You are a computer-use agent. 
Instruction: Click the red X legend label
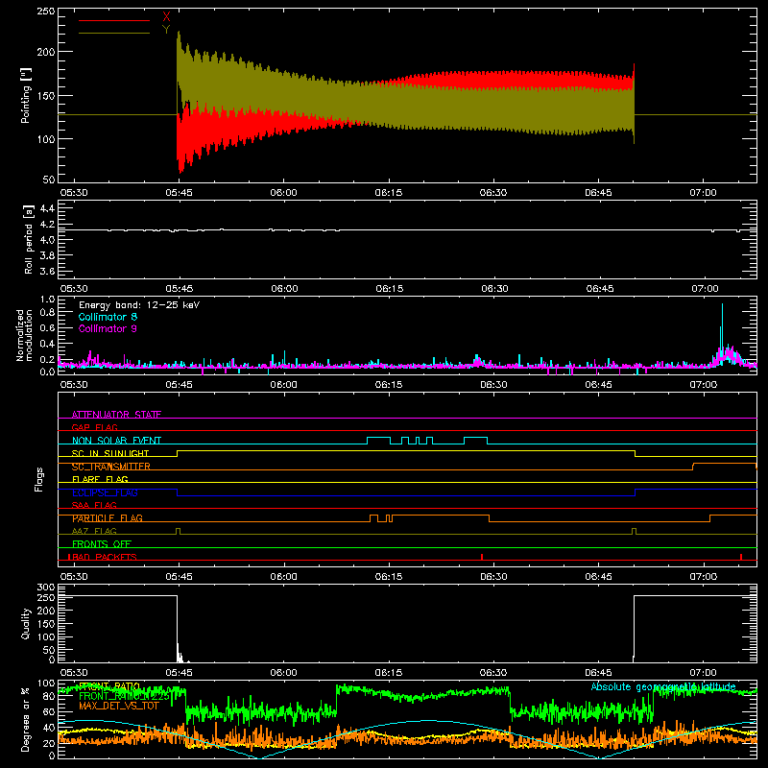click(166, 17)
